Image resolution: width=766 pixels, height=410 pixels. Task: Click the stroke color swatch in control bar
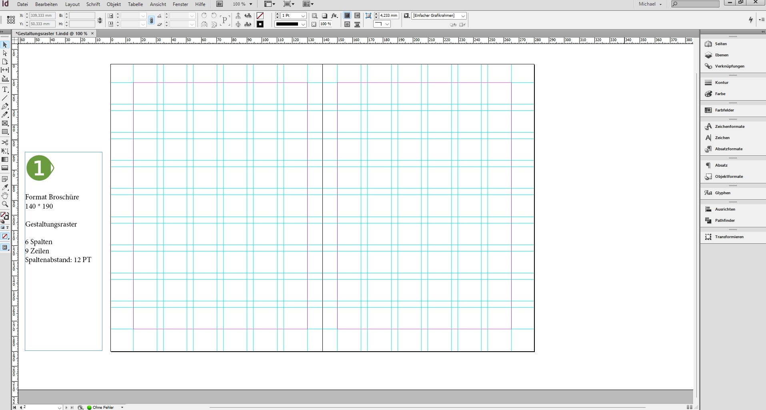pos(260,24)
